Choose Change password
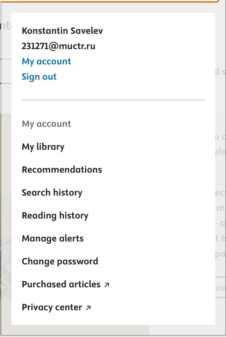Screen dimensions: 226x337 (60, 262)
